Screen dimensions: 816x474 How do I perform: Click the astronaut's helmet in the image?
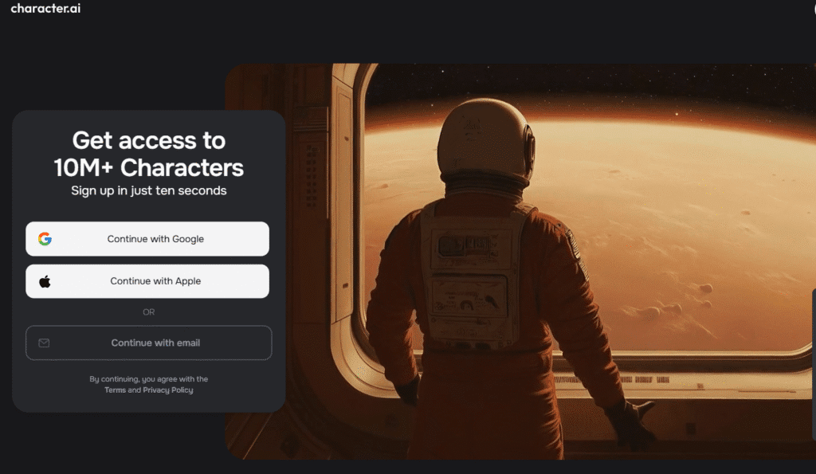click(x=485, y=140)
